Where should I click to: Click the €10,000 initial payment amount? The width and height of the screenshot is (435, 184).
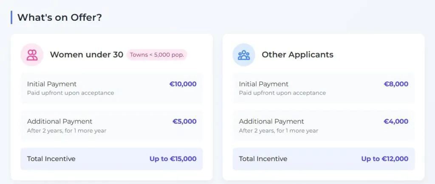[183, 84]
